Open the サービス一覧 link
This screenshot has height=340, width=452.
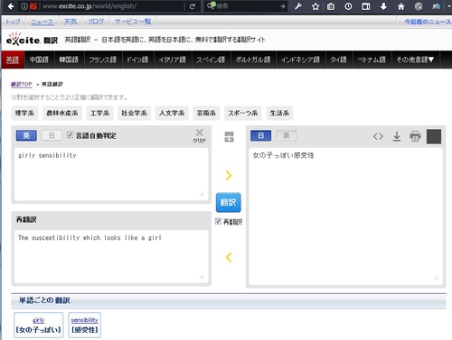pos(133,22)
